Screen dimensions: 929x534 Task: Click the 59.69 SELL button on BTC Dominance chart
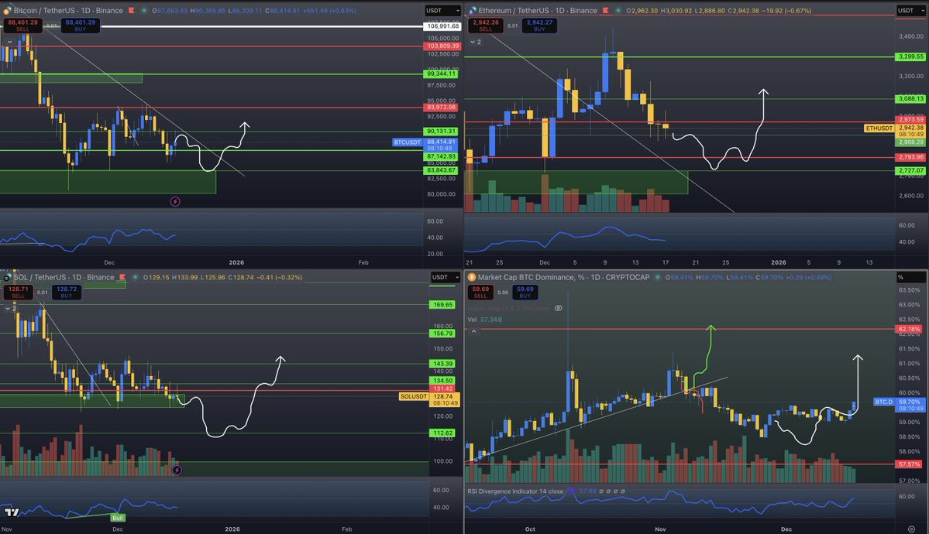pyautogui.click(x=480, y=292)
